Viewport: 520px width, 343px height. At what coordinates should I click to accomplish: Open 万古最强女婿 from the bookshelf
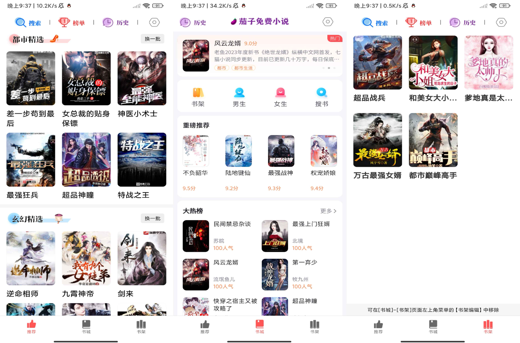coord(377,140)
